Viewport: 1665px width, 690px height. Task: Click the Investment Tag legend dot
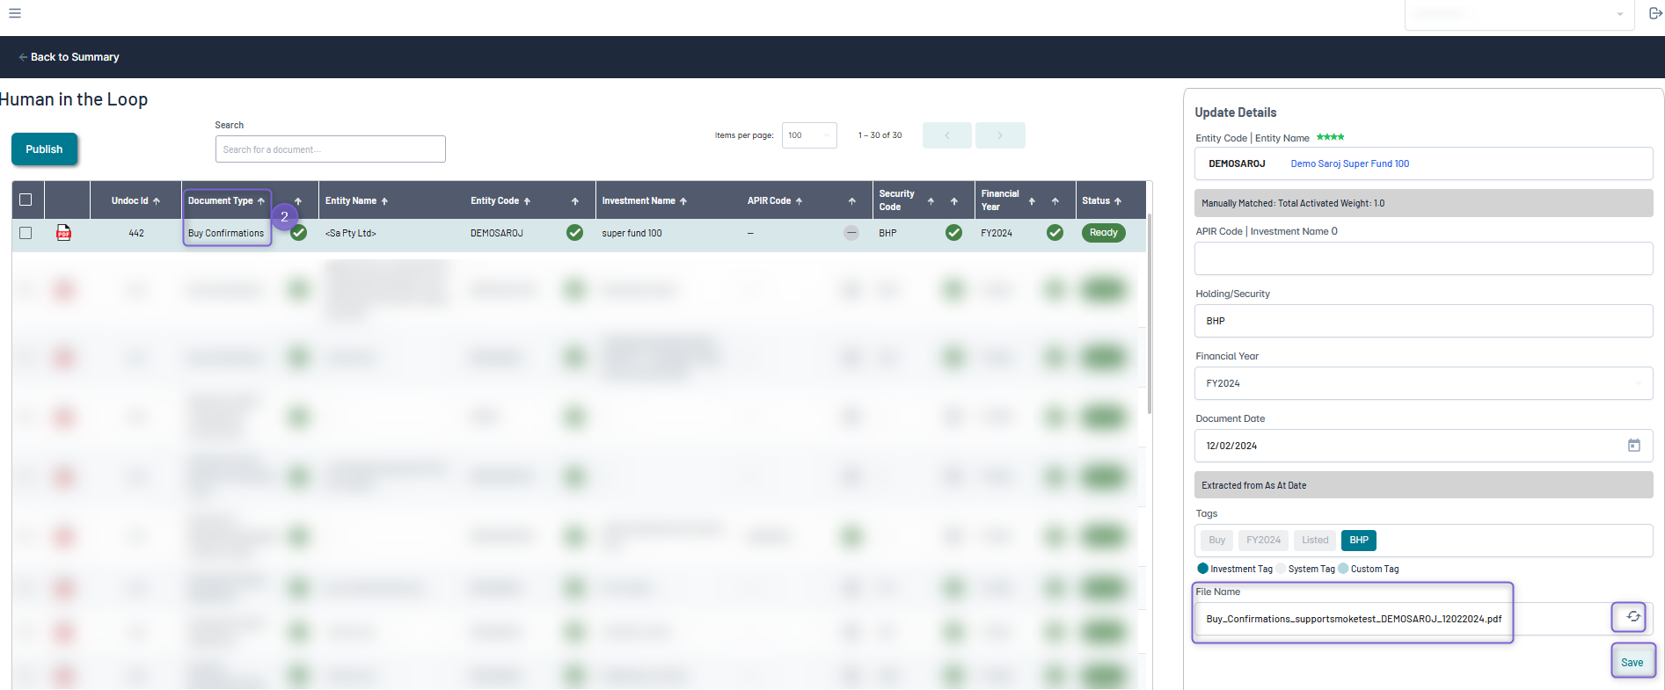pos(1202,569)
